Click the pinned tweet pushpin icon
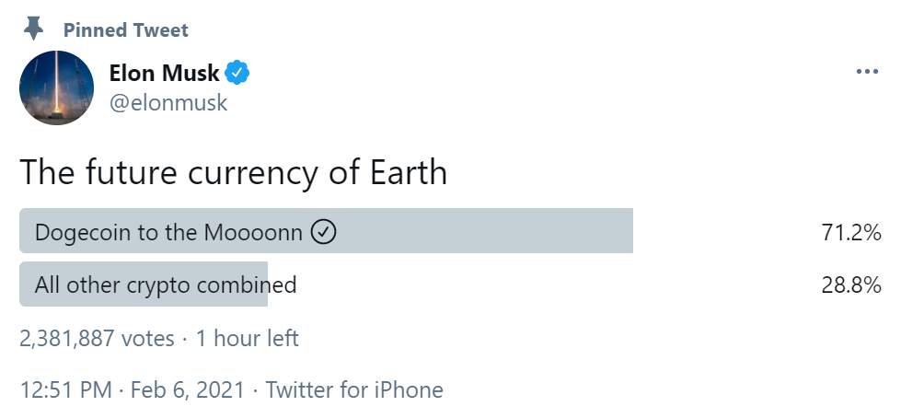The image size is (901, 418). (x=34, y=29)
